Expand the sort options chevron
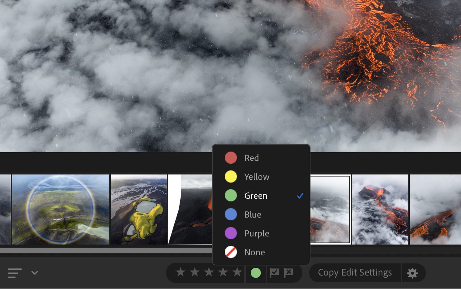This screenshot has width=461, height=289. tap(35, 272)
